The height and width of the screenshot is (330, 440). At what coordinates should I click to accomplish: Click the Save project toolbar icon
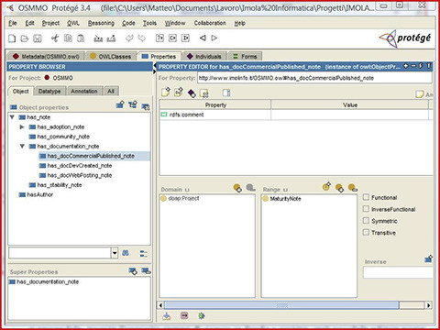38,38
